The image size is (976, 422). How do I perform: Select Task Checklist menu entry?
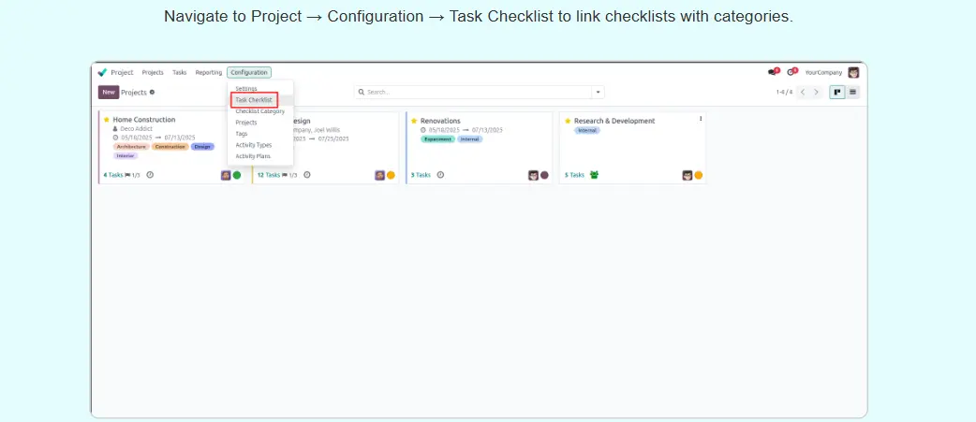(x=254, y=99)
